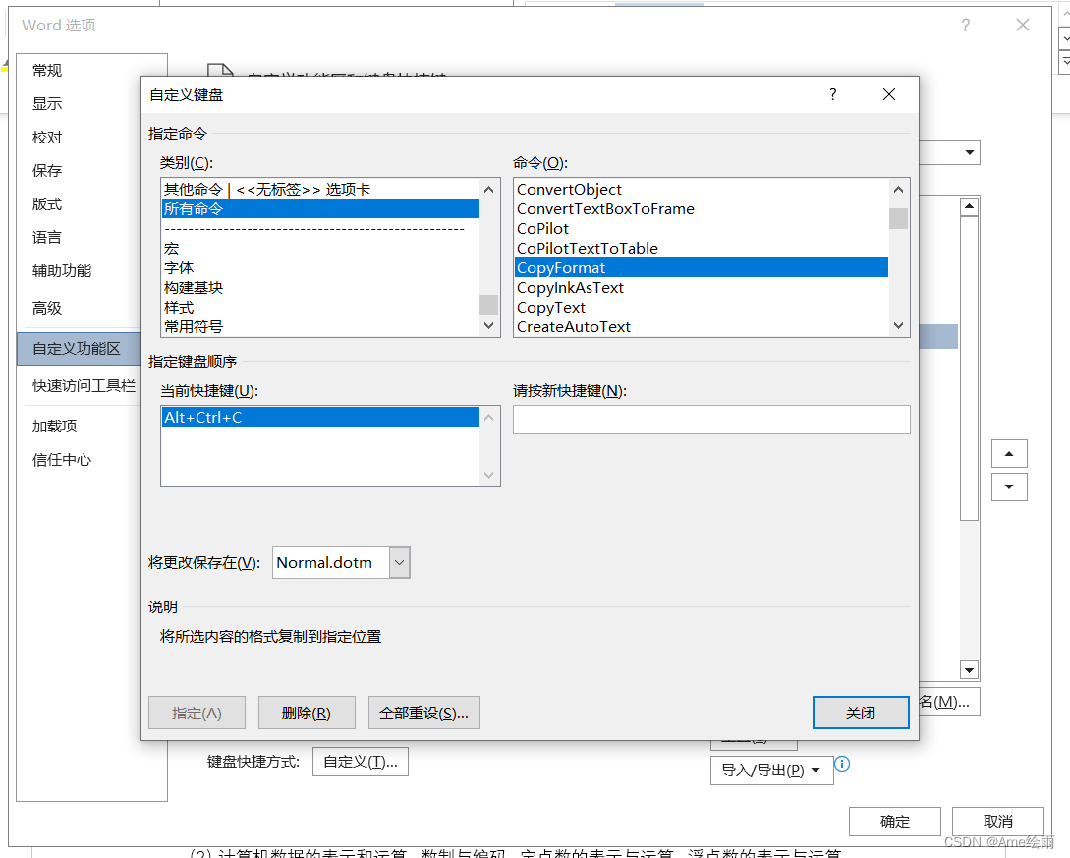Open dropdown at top right of Word 选项
Viewport: 1070px width, 858px height.
(969, 152)
